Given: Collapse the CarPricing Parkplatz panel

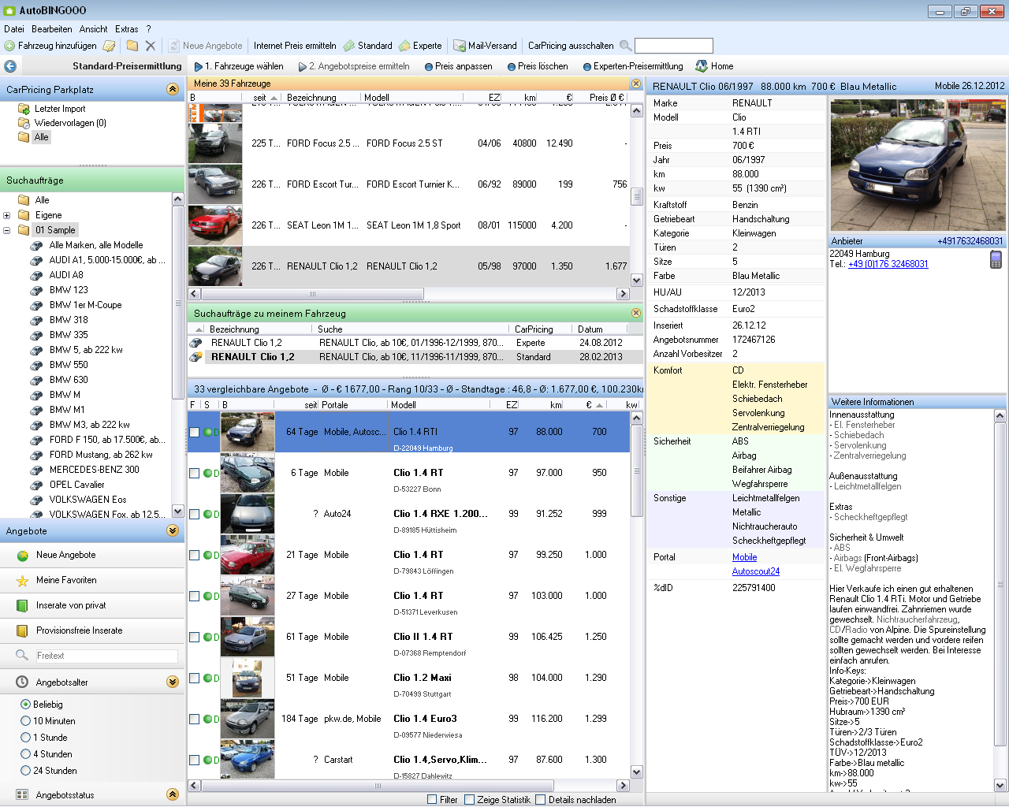Looking at the screenshot, I should [x=173, y=89].
